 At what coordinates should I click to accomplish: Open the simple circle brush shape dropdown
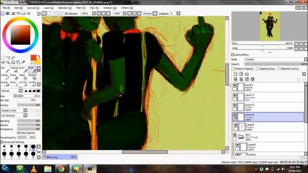(x=14, y=111)
